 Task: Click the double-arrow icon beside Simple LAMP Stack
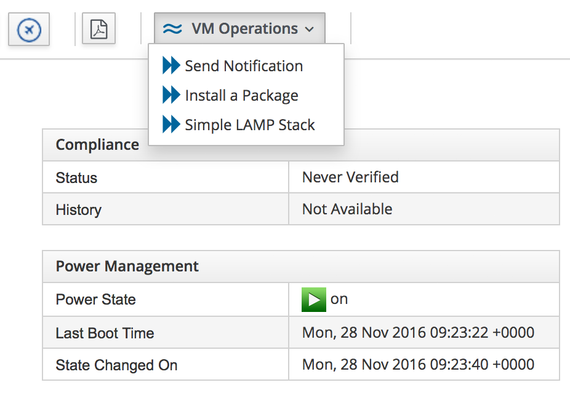point(171,125)
